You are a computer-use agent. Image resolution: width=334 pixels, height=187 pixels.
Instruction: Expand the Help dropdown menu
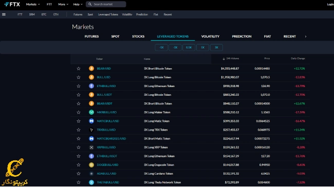(78, 4)
